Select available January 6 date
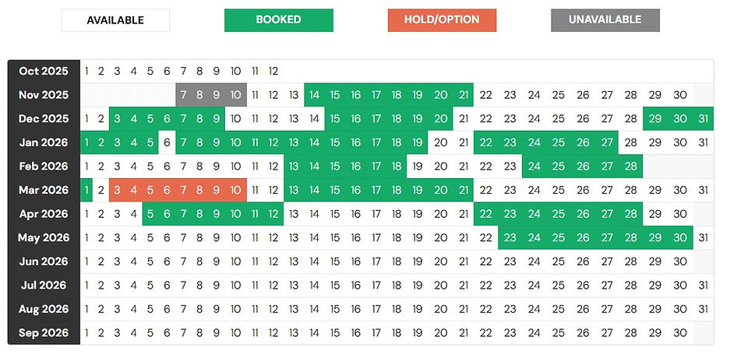This screenshot has height=354, width=730. pyautogui.click(x=167, y=143)
